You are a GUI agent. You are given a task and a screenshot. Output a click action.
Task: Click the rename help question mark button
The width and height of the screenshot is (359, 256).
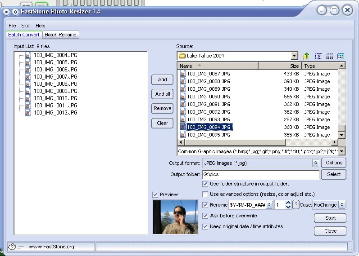[x=296, y=205]
